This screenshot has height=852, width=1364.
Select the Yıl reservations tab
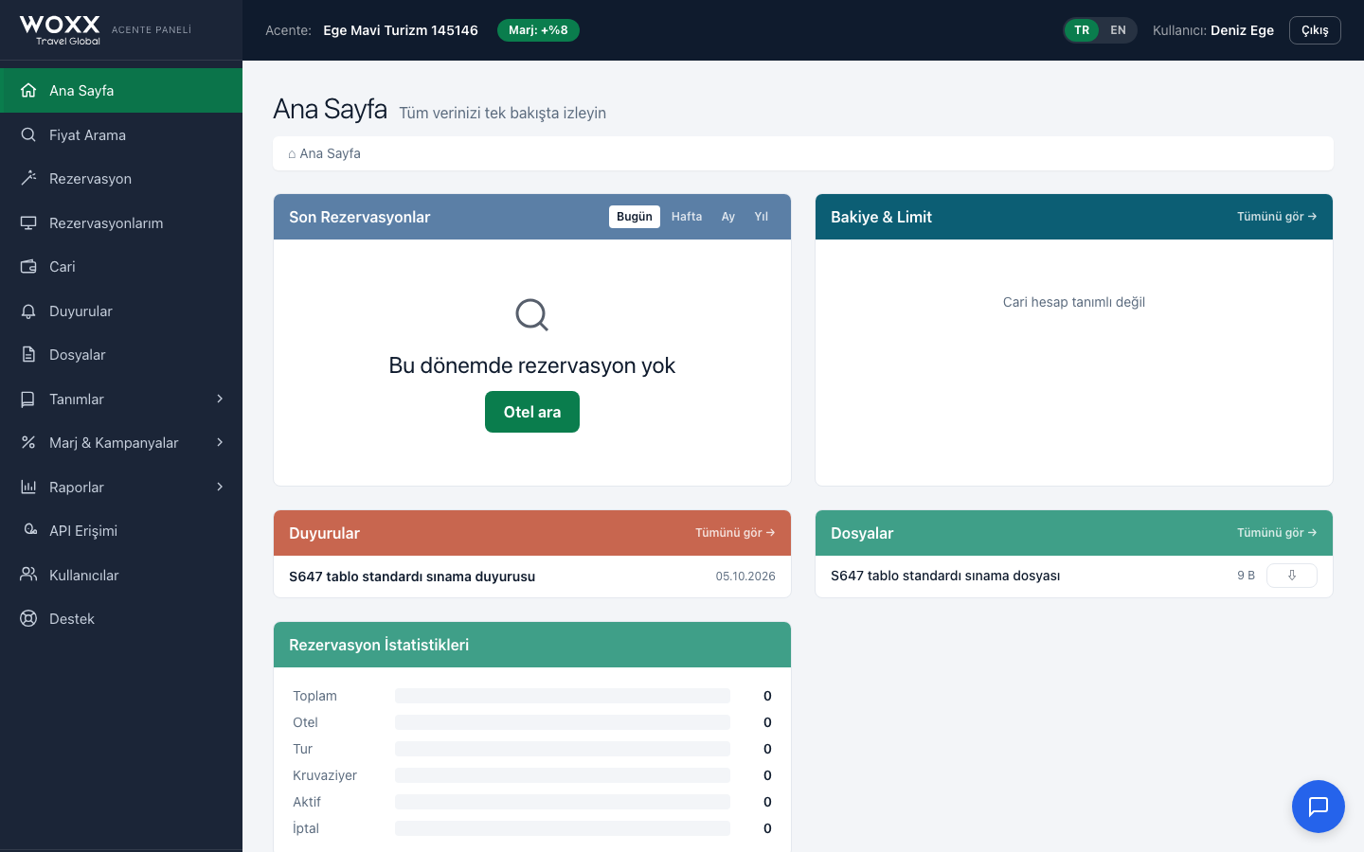[x=762, y=217]
